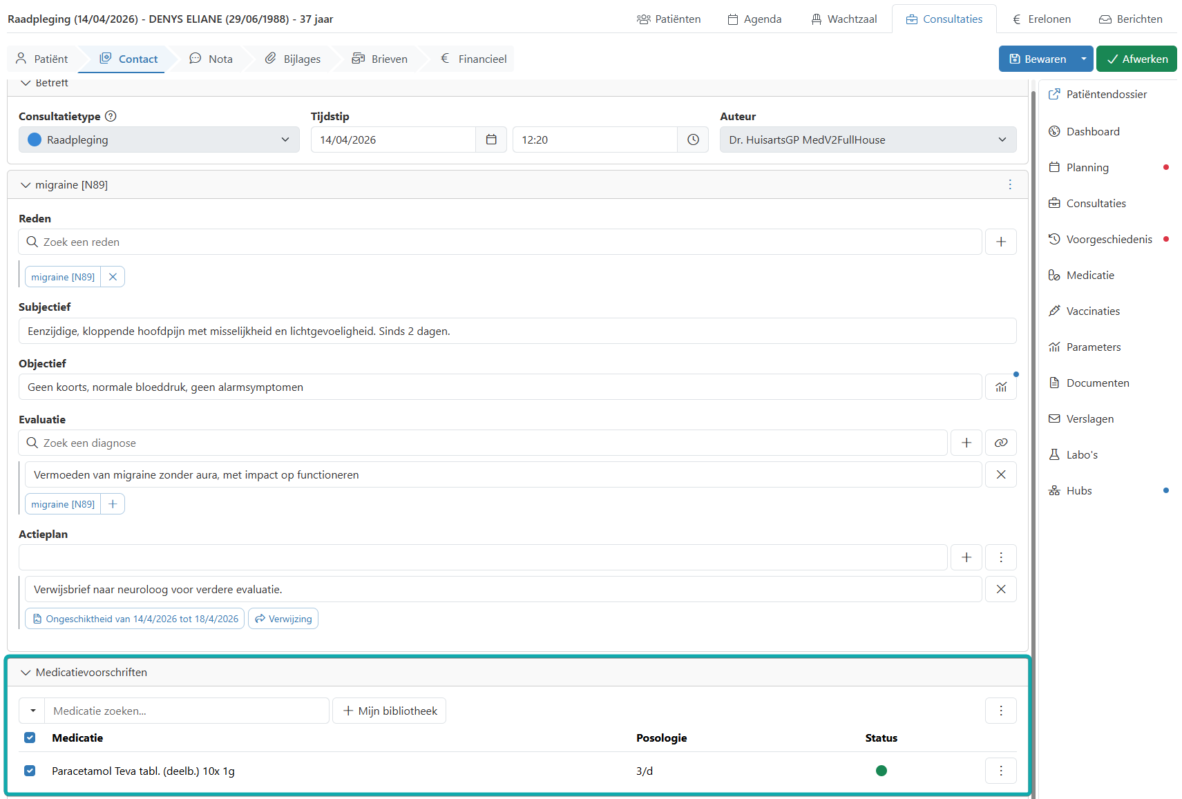Open parameters chart icon beside Objectief

1001,387
